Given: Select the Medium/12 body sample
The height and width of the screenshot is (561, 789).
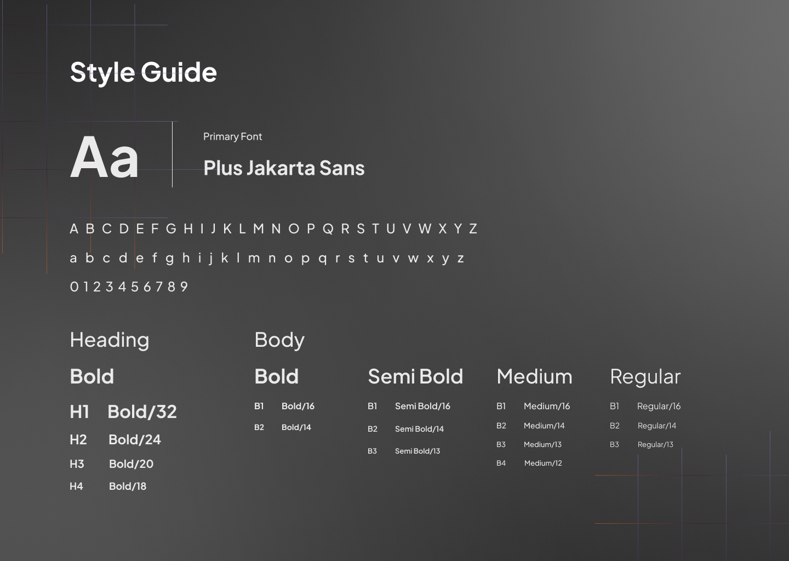Looking at the screenshot, I should coord(543,463).
